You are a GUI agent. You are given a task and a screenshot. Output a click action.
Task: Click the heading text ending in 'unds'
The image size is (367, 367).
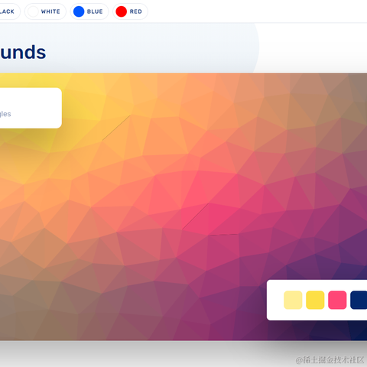pos(23,52)
